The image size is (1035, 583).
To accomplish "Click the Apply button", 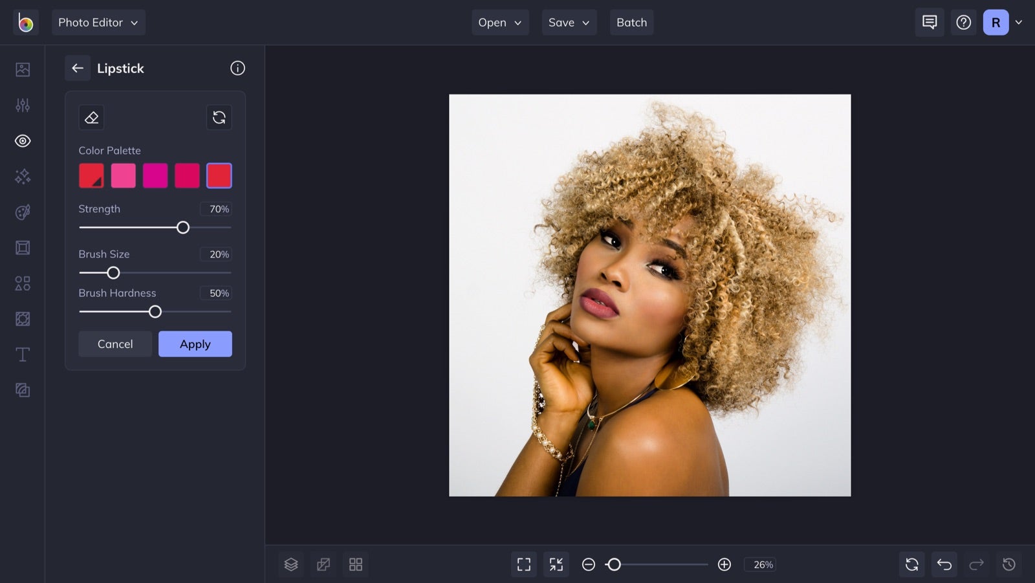I will pyautogui.click(x=195, y=344).
